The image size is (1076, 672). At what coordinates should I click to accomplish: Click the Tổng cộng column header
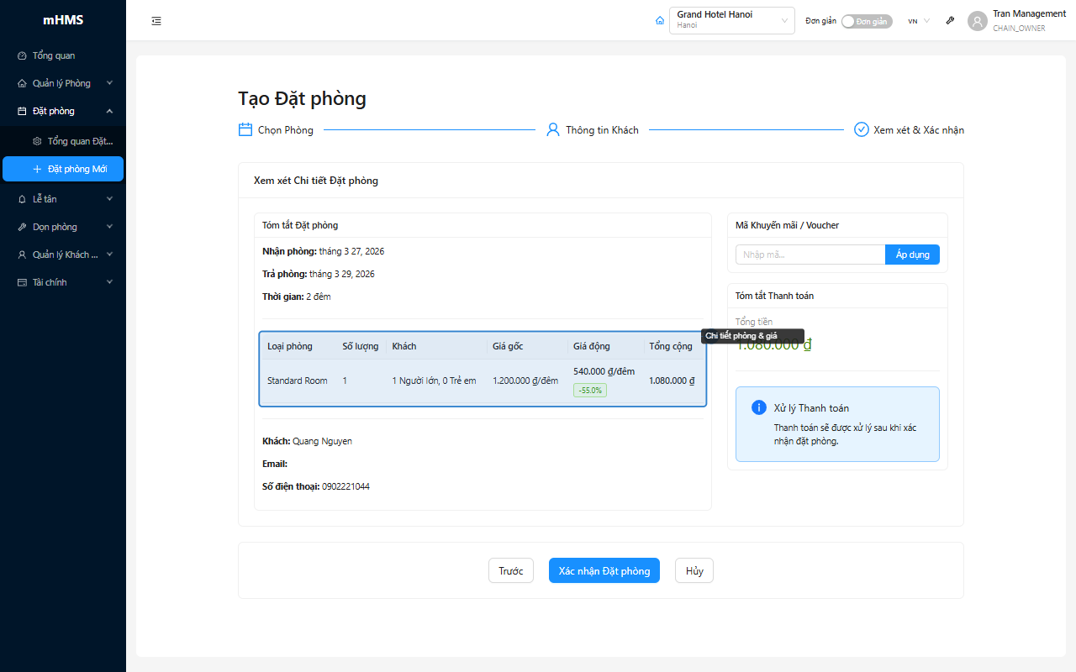[x=671, y=346]
